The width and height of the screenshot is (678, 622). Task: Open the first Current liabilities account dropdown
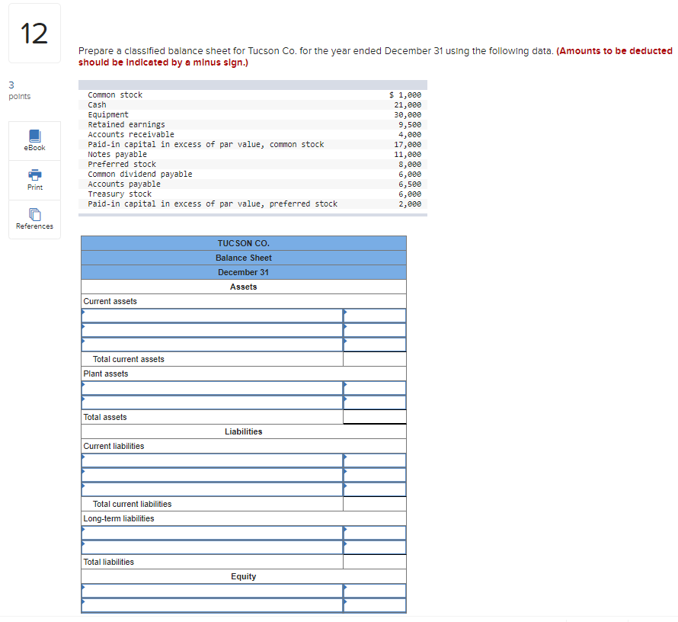pyautogui.click(x=206, y=460)
